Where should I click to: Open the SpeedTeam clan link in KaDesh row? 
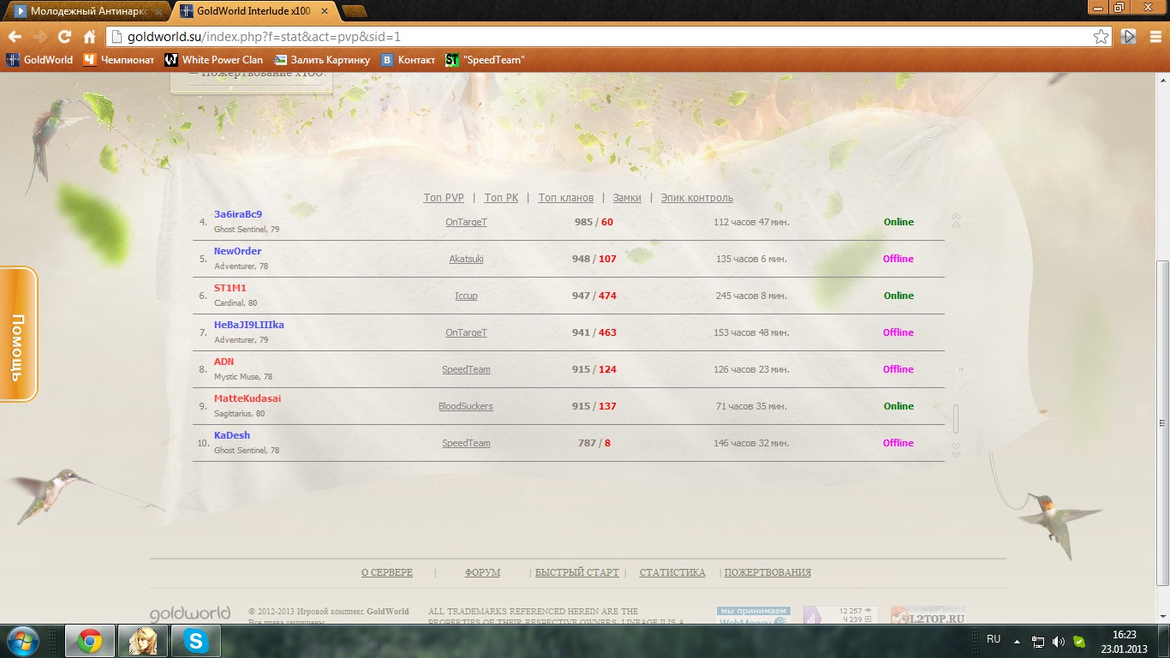point(466,443)
